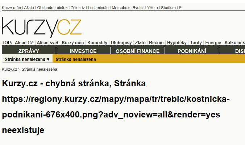Open Last minute header link
This screenshot has width=245, height=145.
[x=98, y=8]
